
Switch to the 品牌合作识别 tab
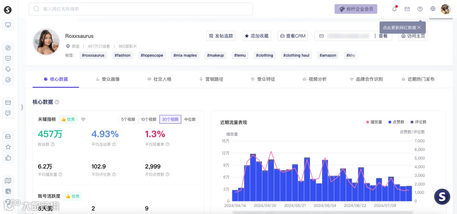tap(366, 79)
